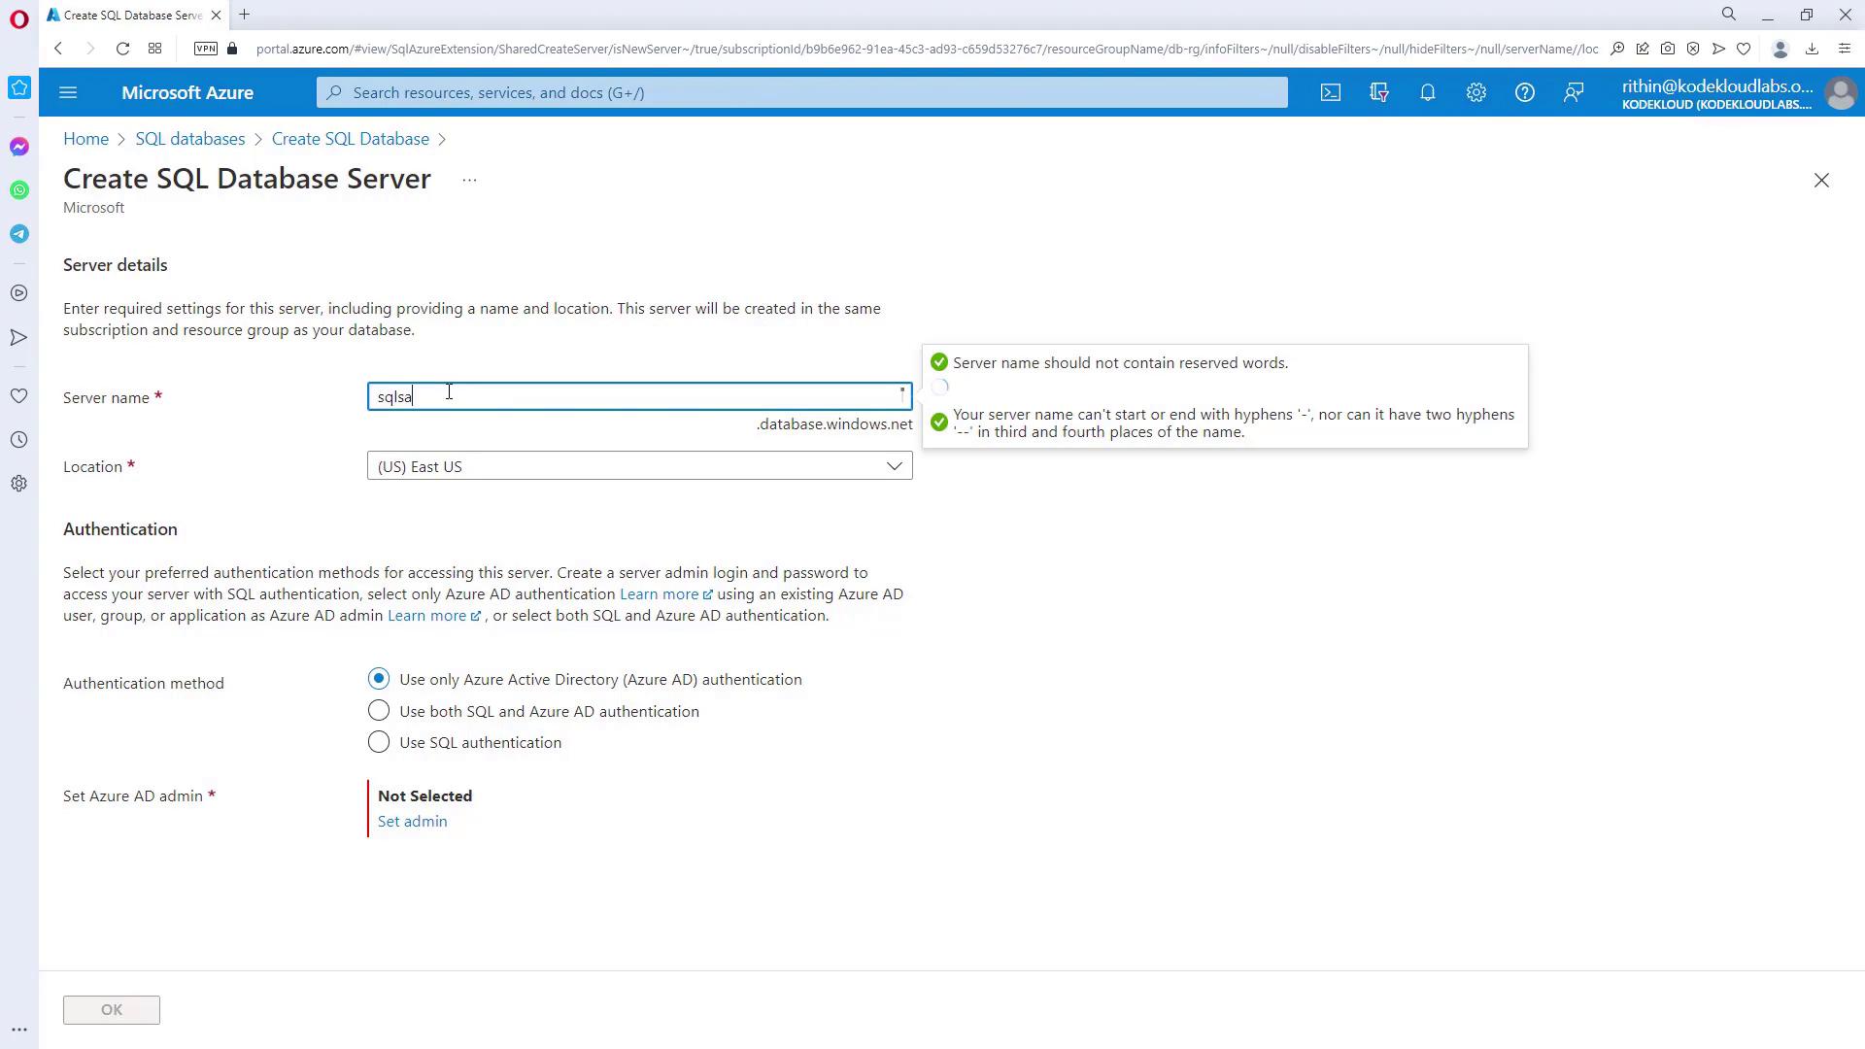Screen dimensions: 1865x1049
Task: Open Messenger in Opera sidebar
Action: [19, 147]
